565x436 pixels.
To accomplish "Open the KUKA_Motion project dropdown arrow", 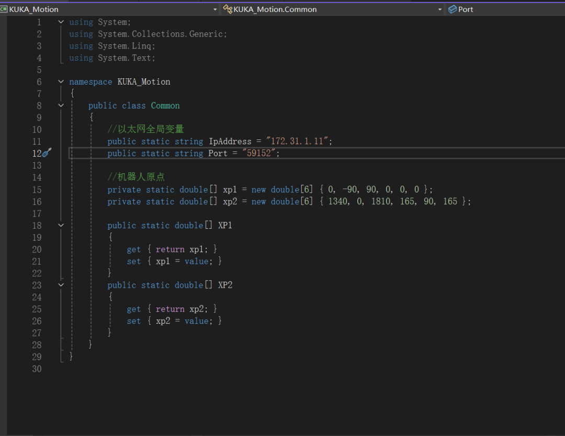I will (215, 9).
